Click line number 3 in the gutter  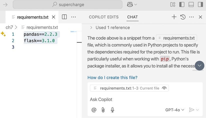pos(13,47)
